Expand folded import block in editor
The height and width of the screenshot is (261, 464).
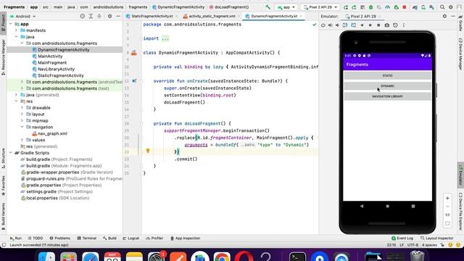click(x=165, y=38)
